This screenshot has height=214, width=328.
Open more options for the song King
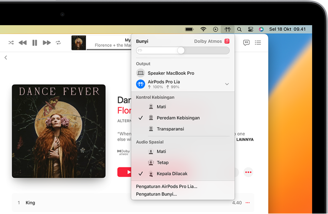(247, 203)
